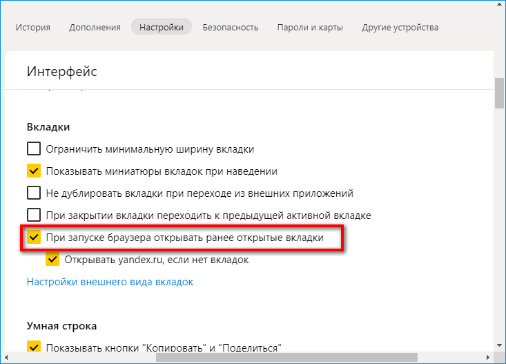
Task: Toggle При запуске браузера открывать ранее открытые вкладки
Action: 34,238
